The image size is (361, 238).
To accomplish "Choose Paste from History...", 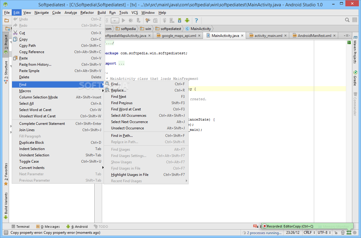I will (58, 65).
